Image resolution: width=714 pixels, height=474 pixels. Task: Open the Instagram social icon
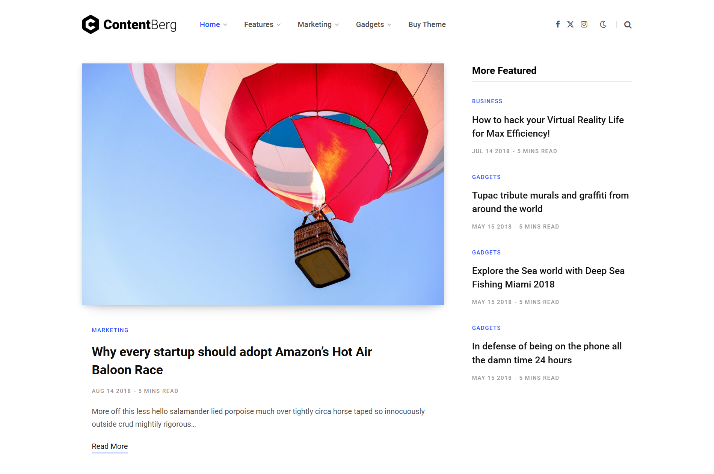[584, 24]
